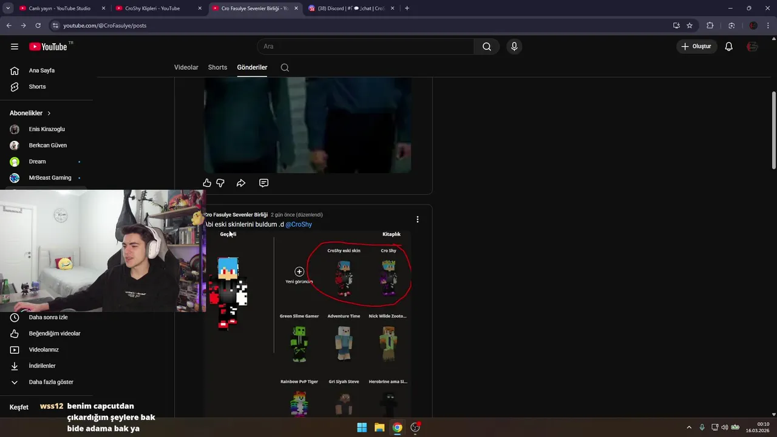
Task: Share the upper post
Action: (x=241, y=183)
